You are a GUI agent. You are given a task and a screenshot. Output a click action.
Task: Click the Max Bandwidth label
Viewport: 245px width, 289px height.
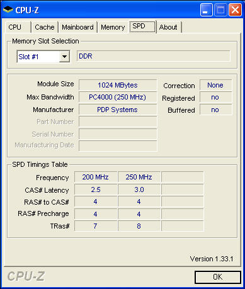50,97
